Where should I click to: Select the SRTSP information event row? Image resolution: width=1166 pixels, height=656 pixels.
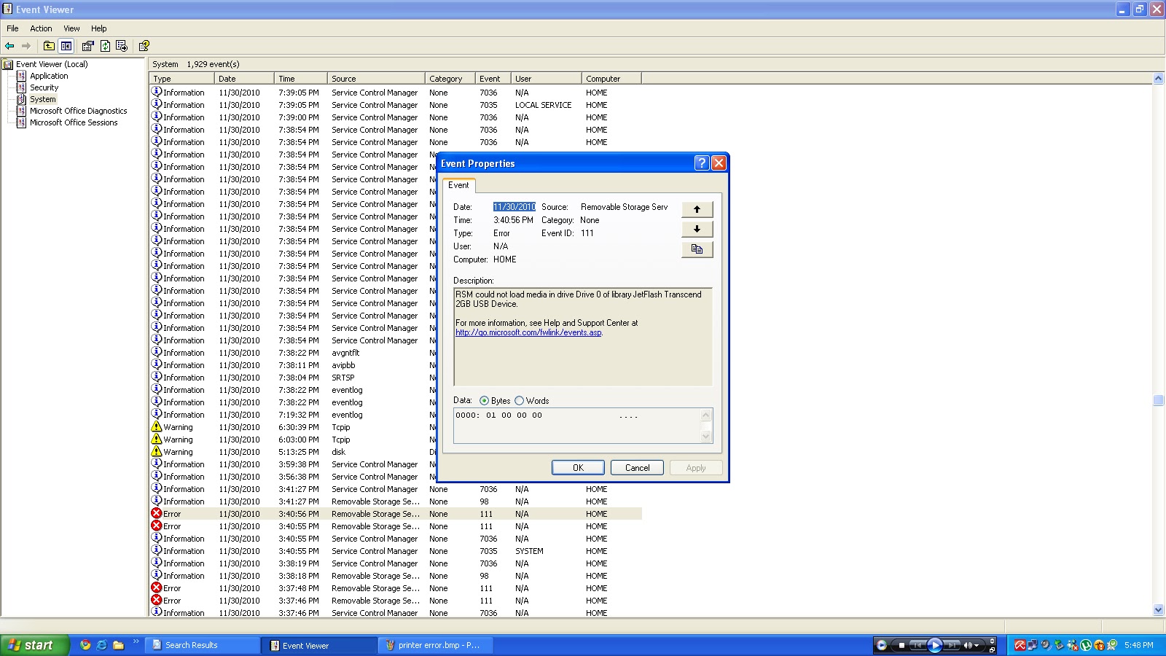[396, 378]
